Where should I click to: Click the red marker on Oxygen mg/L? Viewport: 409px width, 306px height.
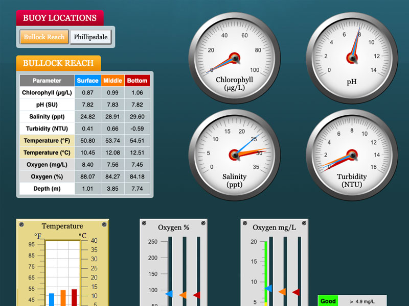pos(296,292)
